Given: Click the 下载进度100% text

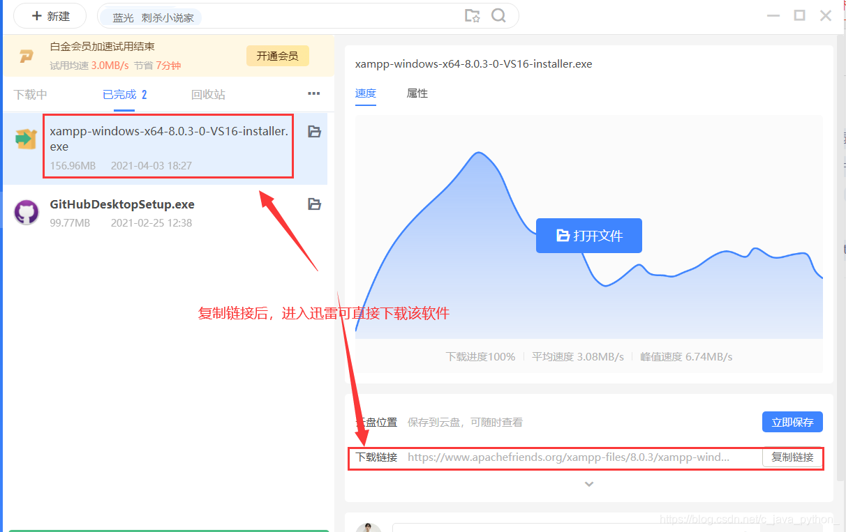Looking at the screenshot, I should tap(480, 356).
